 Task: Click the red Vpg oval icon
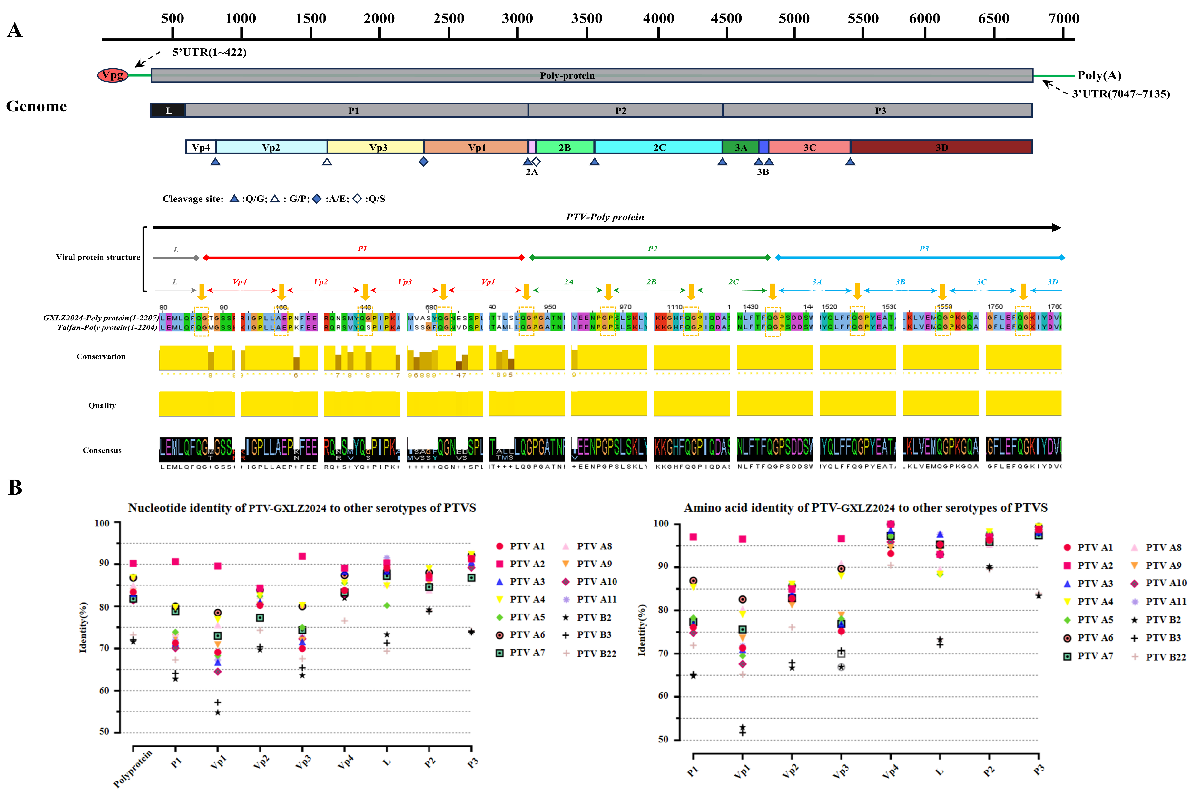pos(112,75)
